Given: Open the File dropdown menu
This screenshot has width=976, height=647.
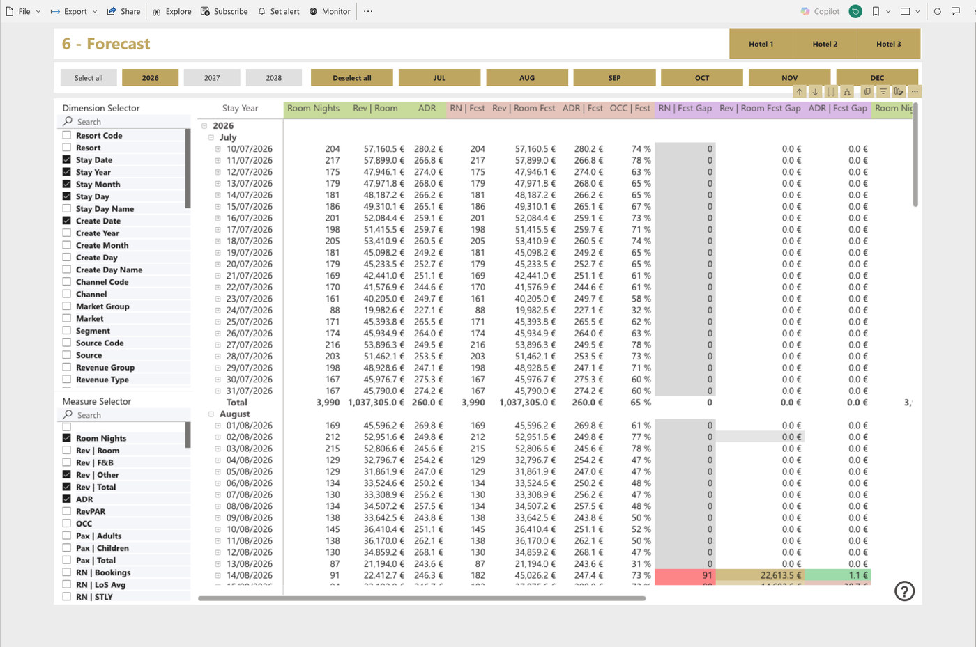Looking at the screenshot, I should pos(24,11).
